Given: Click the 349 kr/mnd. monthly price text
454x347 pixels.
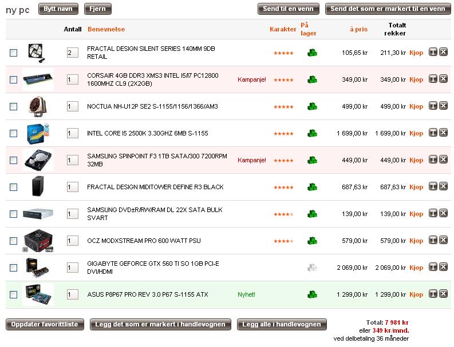Looking at the screenshot, I should coord(390,330).
